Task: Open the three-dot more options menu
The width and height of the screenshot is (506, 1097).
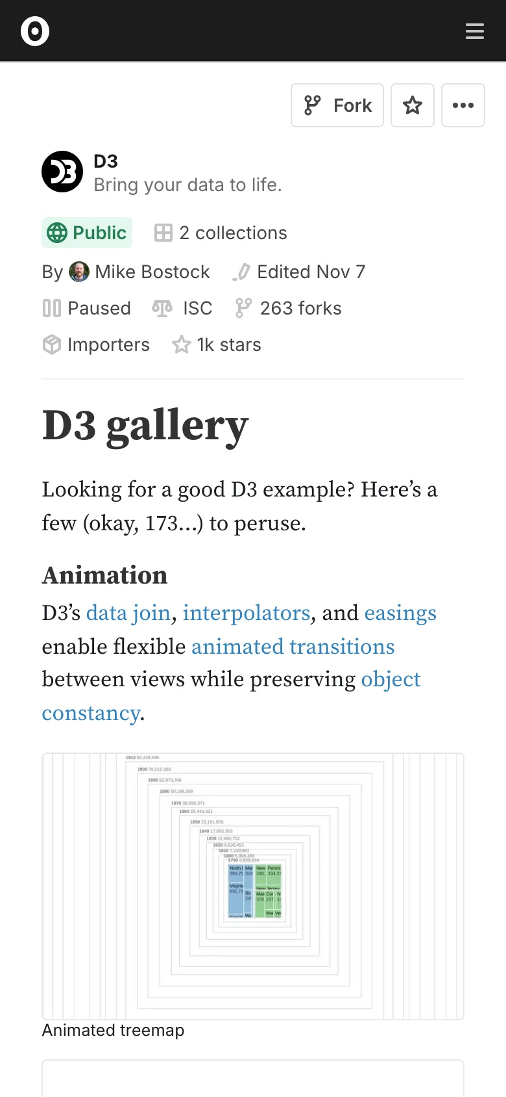Action: tap(463, 105)
